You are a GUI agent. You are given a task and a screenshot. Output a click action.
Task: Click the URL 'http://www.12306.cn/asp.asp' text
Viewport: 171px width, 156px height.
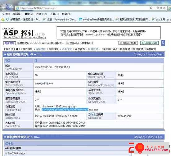[59, 106]
